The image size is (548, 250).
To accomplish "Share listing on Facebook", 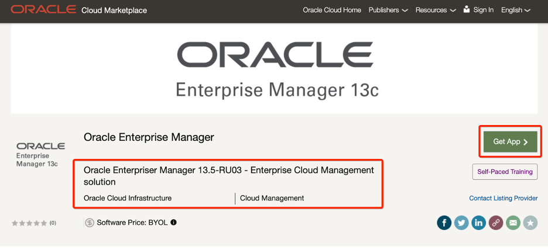I will 444,223.
